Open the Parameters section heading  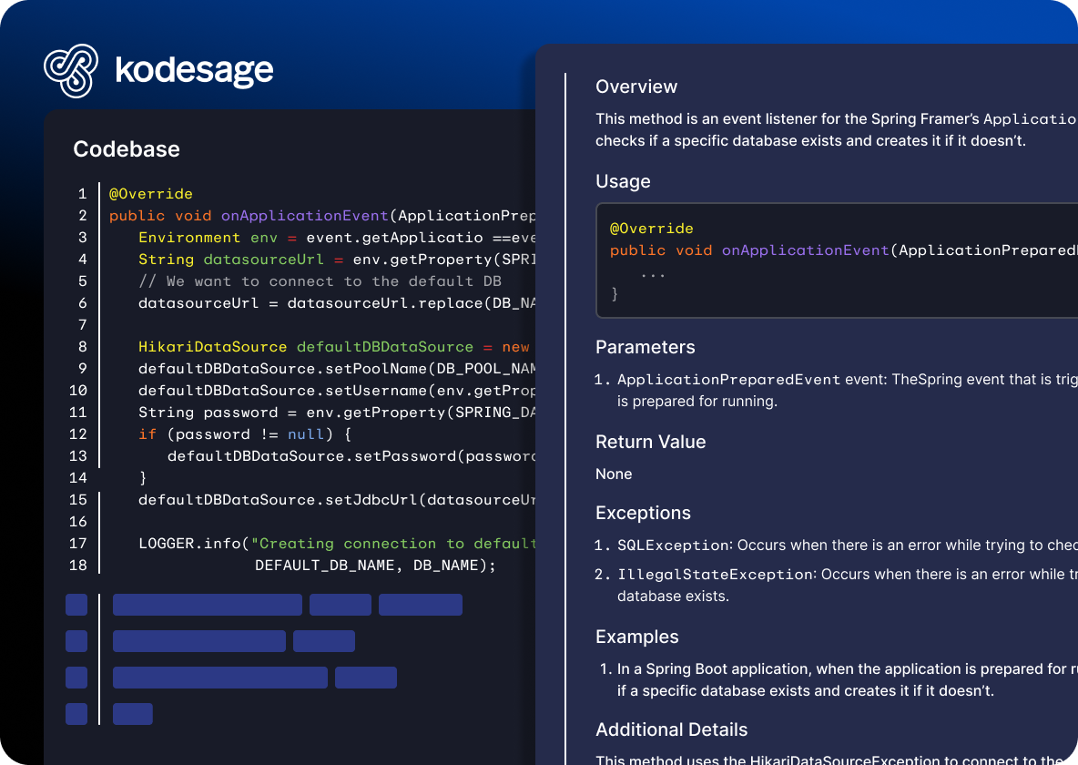(645, 347)
